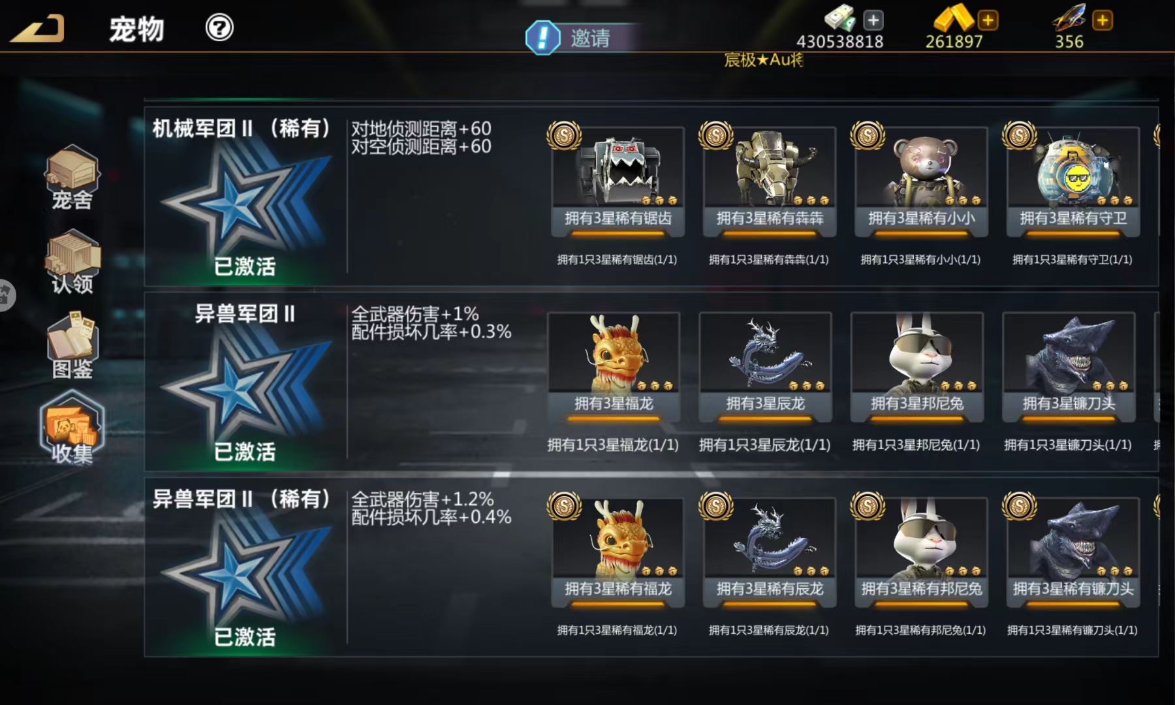Tap the blue exclamation invite icon
This screenshot has height=705, width=1175.
542,37
